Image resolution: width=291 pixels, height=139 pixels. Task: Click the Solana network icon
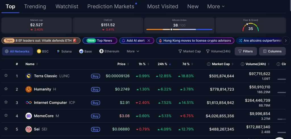coord(58,51)
